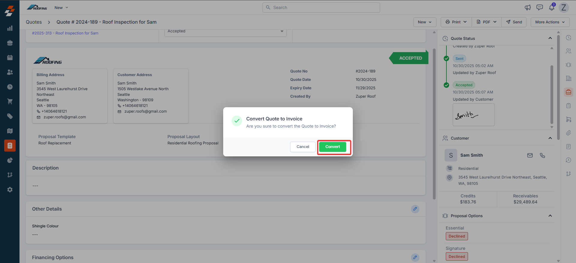Image resolution: width=576 pixels, height=263 pixels.
Task: Open the reports pie chart sidebar icon
Action: tap(10, 160)
